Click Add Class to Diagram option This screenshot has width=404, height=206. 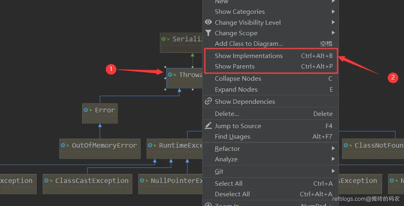point(249,44)
